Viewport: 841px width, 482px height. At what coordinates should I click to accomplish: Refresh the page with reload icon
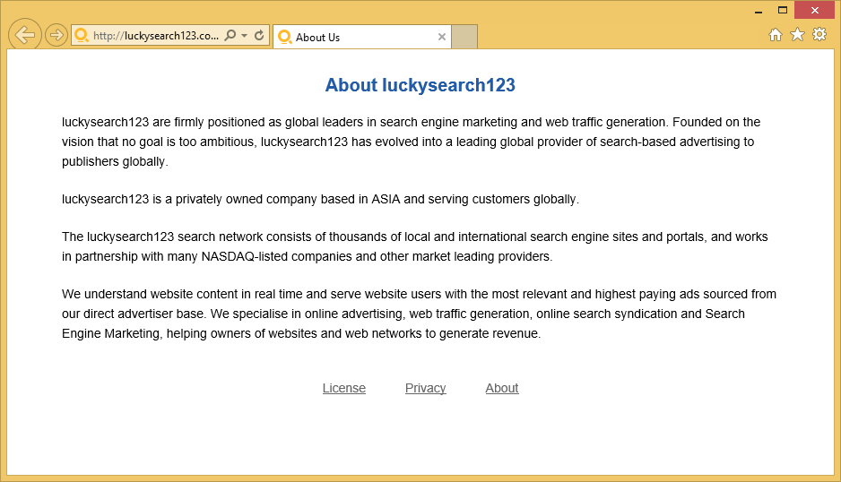coord(259,35)
